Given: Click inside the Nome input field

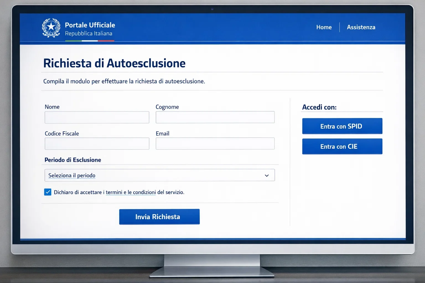Looking at the screenshot, I should pyautogui.click(x=97, y=117).
